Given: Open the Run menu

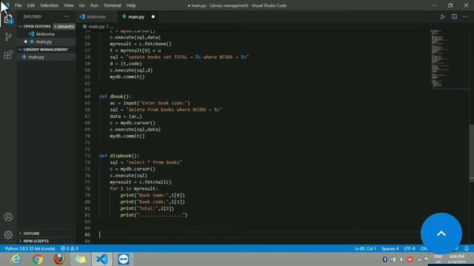Looking at the screenshot, I should click(94, 5).
